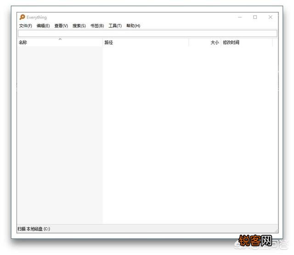Open the 书签(B) menu

[97, 26]
